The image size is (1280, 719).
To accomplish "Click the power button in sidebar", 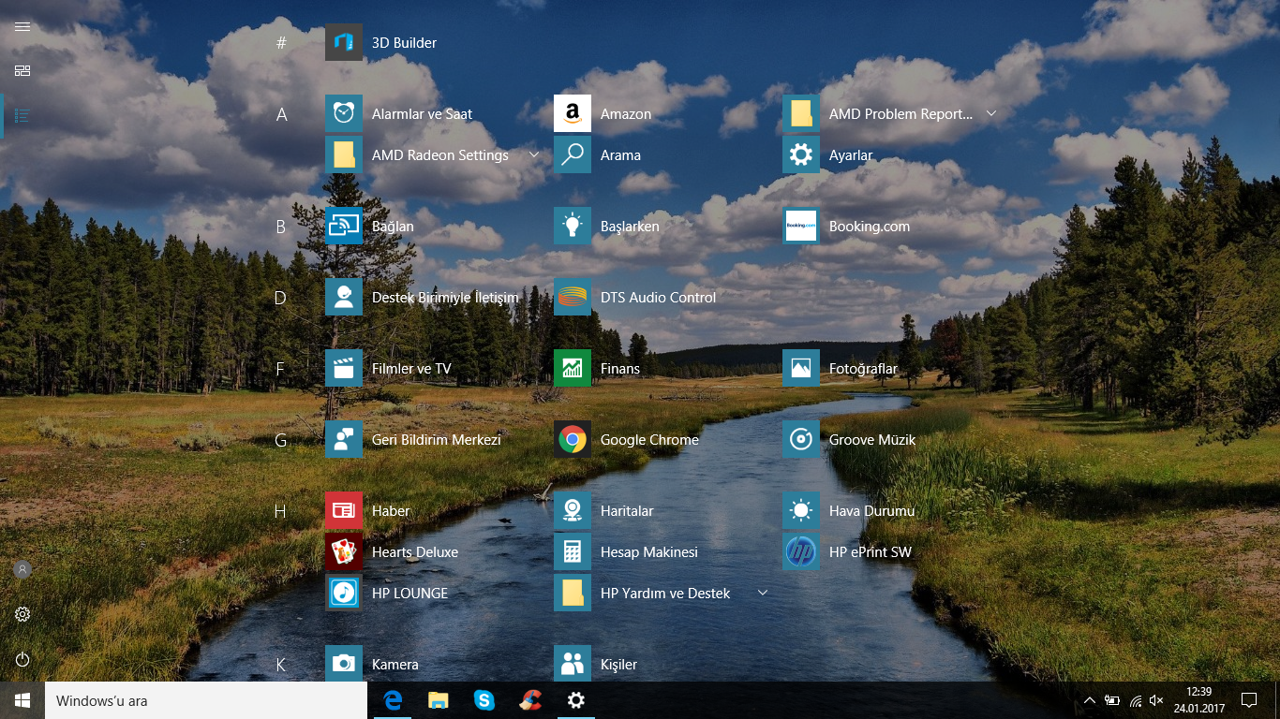I will pyautogui.click(x=22, y=659).
